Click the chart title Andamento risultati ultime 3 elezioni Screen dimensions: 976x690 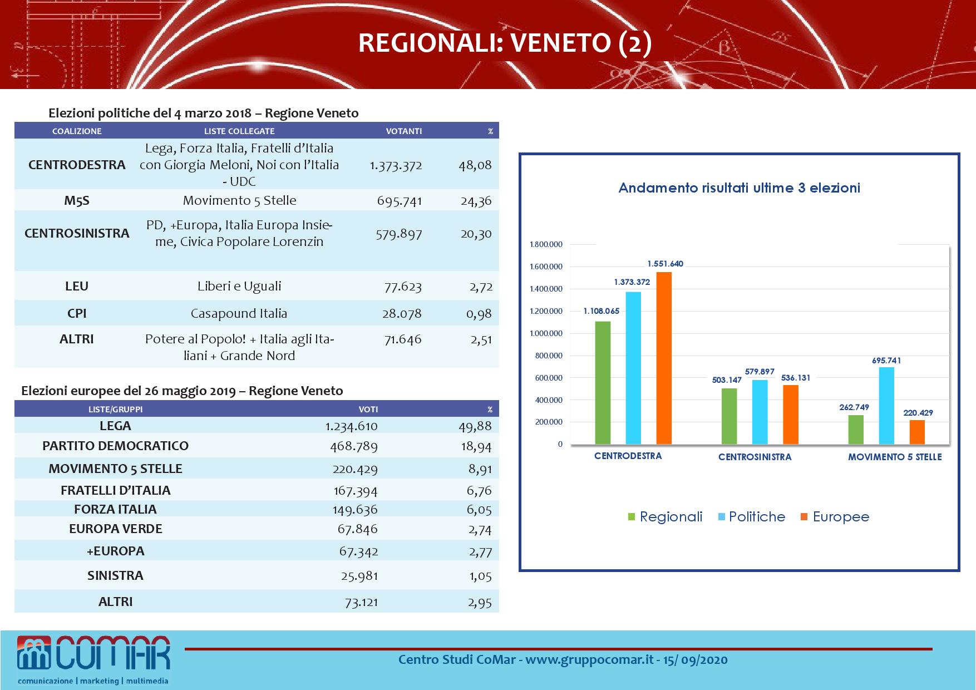click(739, 188)
